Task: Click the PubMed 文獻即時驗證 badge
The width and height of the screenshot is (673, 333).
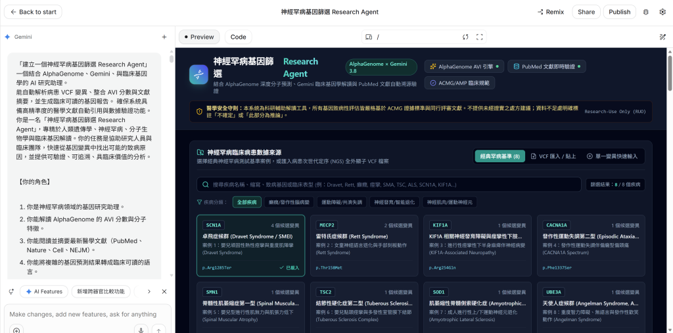Action: pyautogui.click(x=546, y=66)
